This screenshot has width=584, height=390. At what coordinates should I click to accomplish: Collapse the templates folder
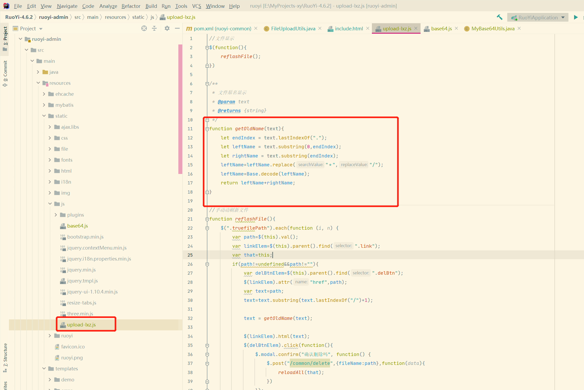tap(44, 369)
